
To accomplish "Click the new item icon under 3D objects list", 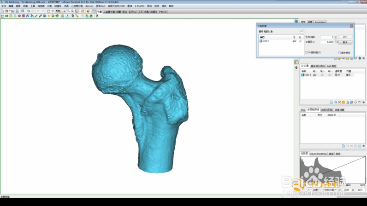I will (331, 102).
